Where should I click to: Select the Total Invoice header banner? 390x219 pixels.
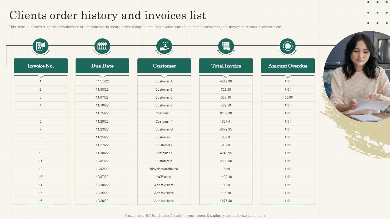(226, 66)
